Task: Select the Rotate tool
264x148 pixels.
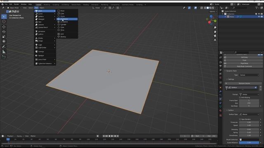Action: point(4,32)
